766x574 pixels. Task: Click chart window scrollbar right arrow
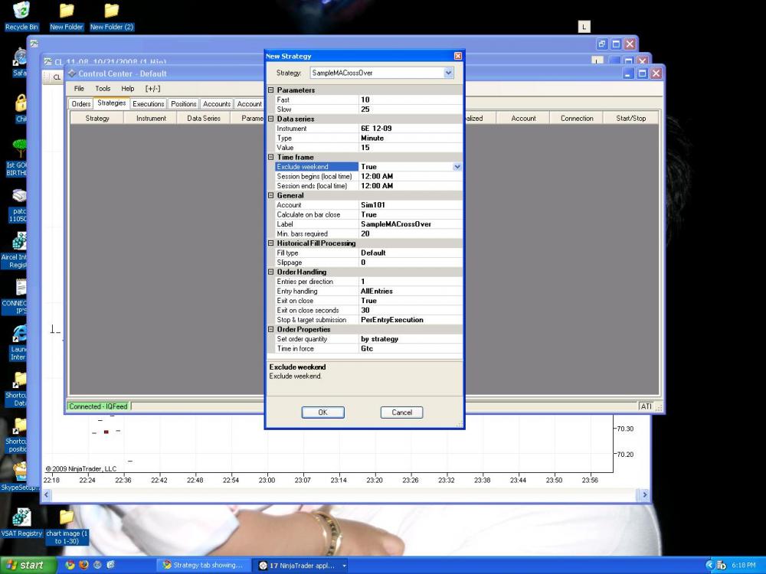[644, 494]
